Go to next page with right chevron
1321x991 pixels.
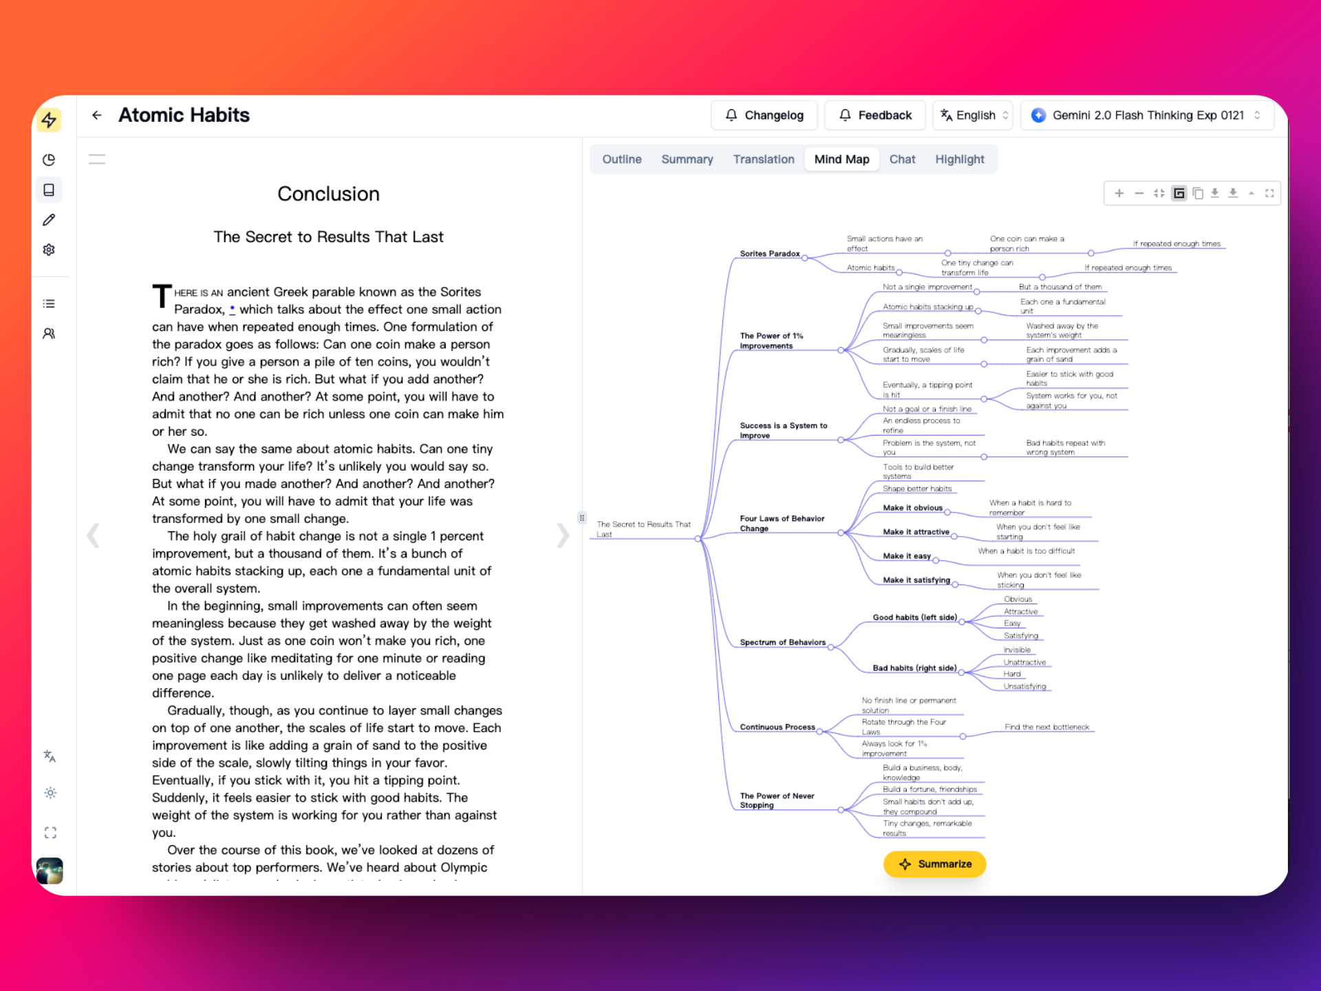[563, 535]
